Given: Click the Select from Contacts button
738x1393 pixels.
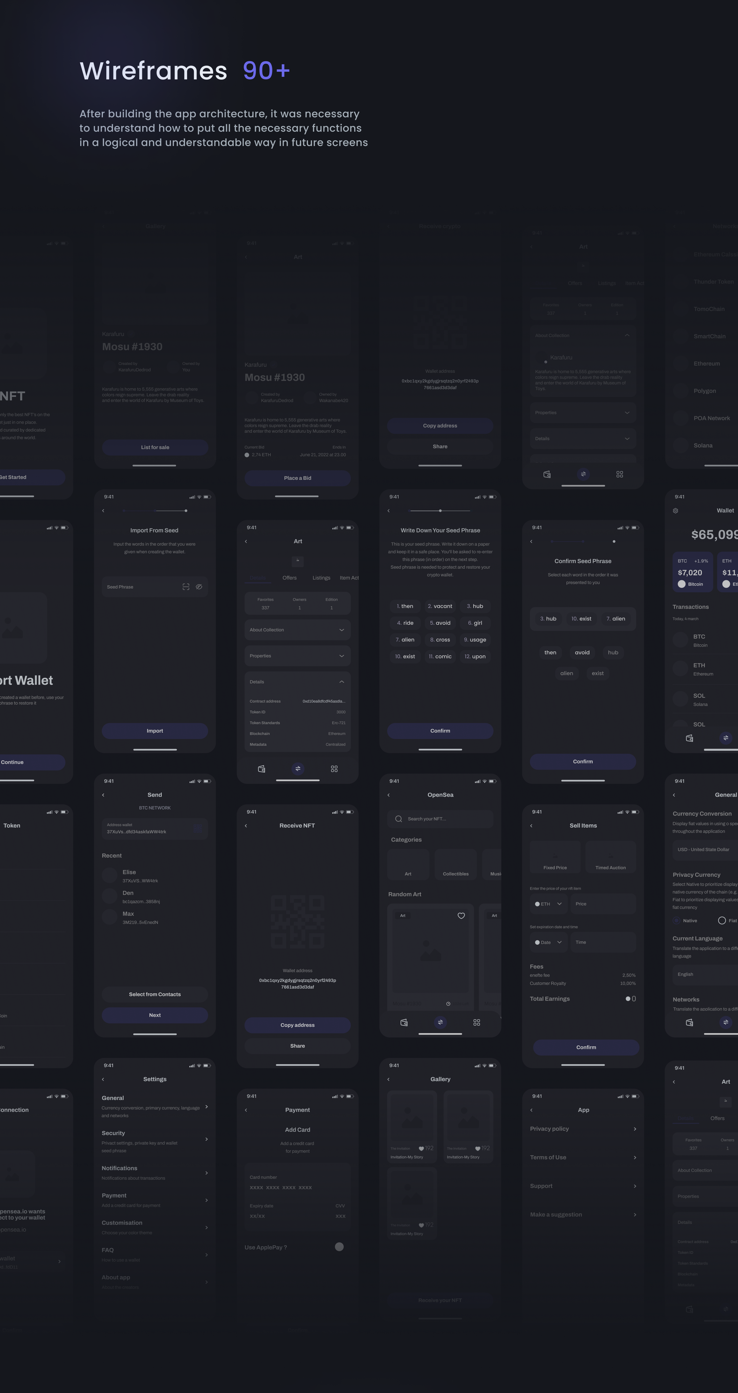Looking at the screenshot, I should (155, 994).
